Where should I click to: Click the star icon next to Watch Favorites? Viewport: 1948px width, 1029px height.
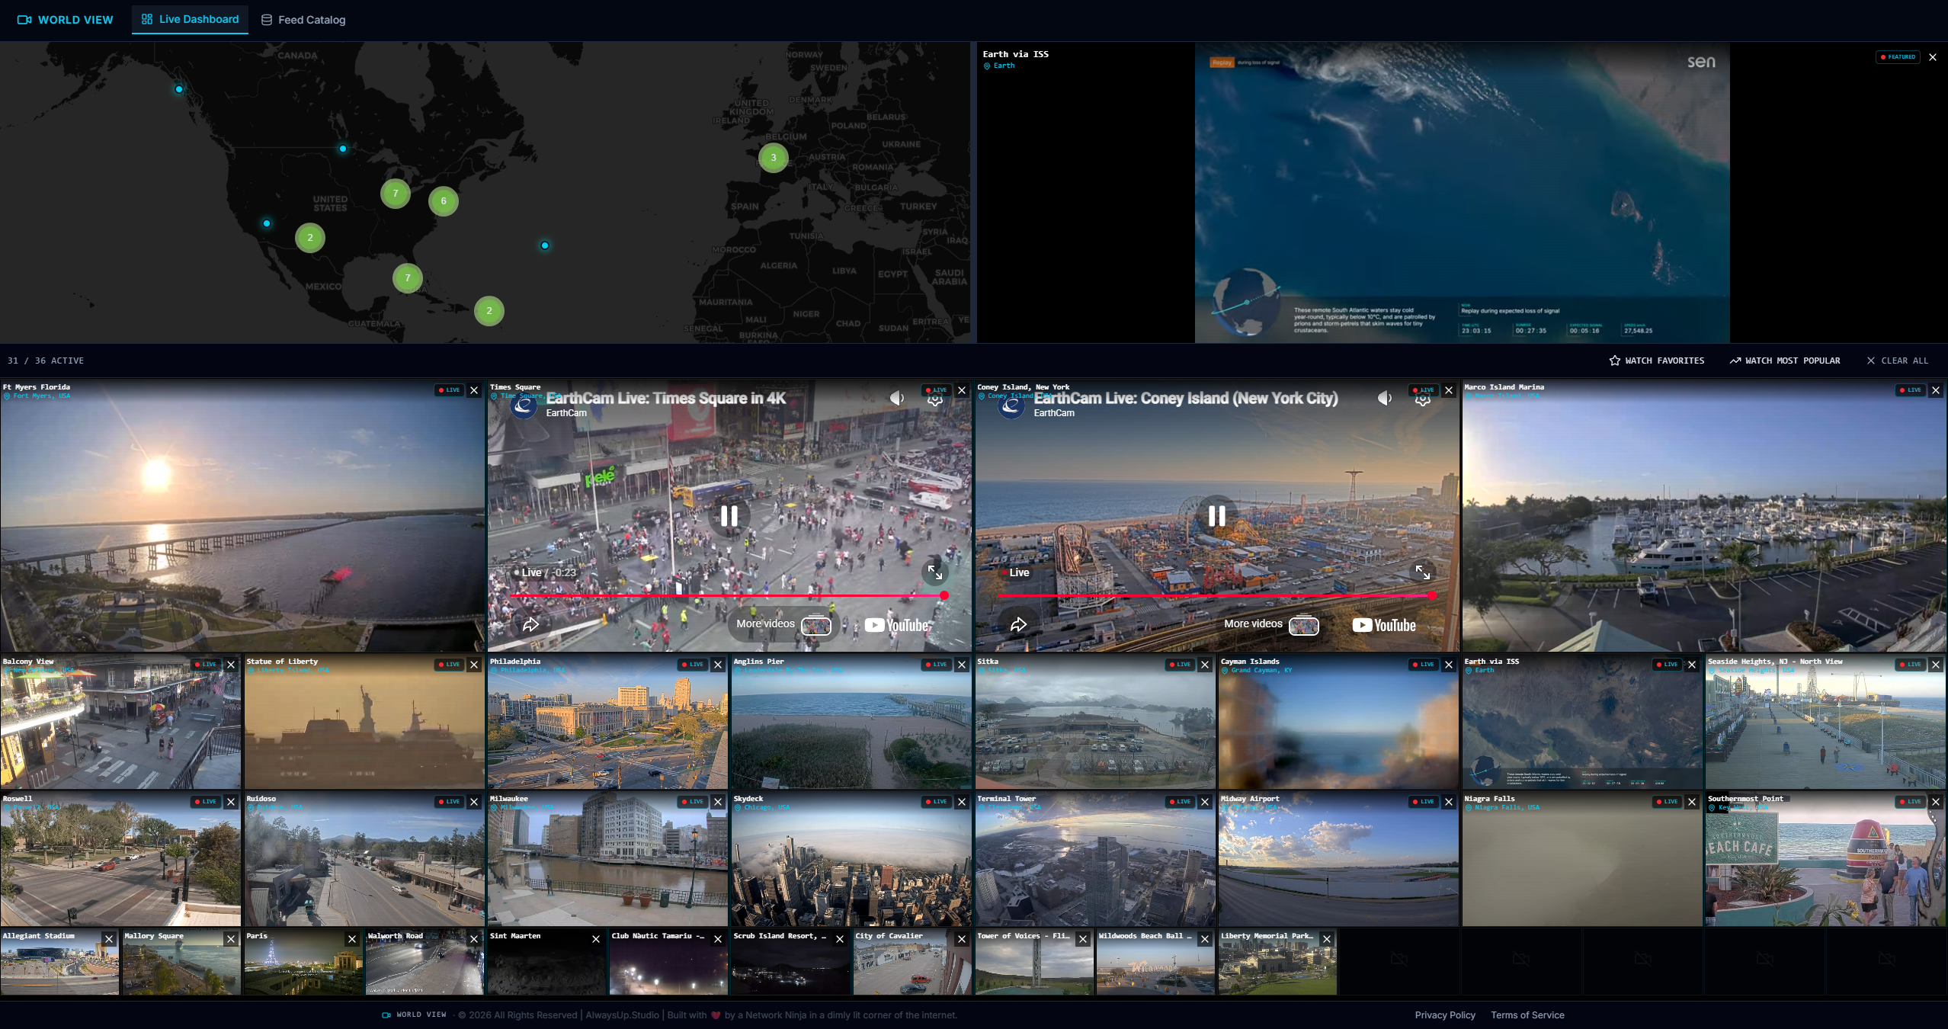pyautogui.click(x=1613, y=361)
